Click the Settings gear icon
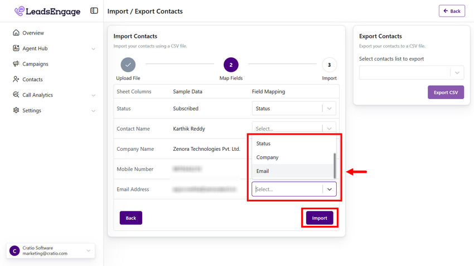 point(16,111)
